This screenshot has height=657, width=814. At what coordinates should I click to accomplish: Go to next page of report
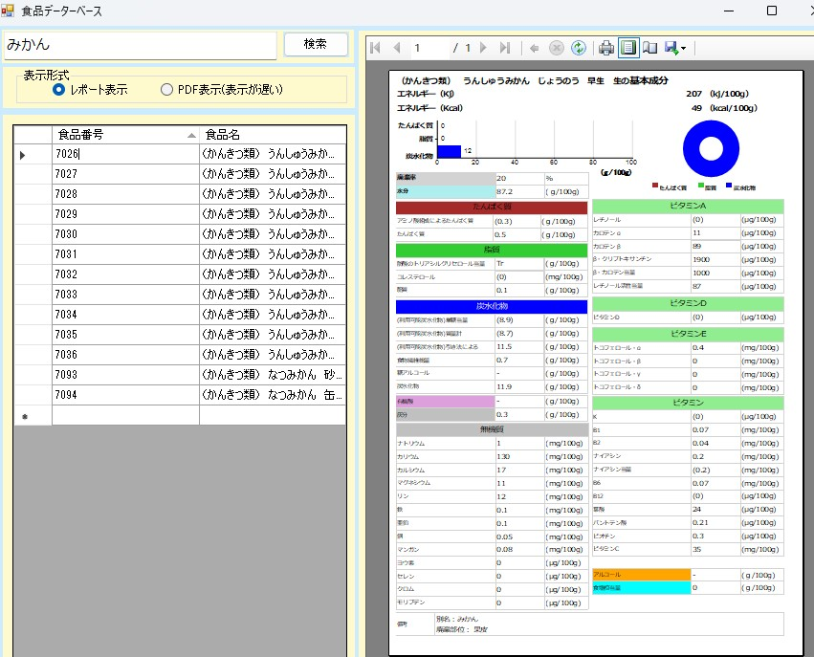(x=484, y=48)
